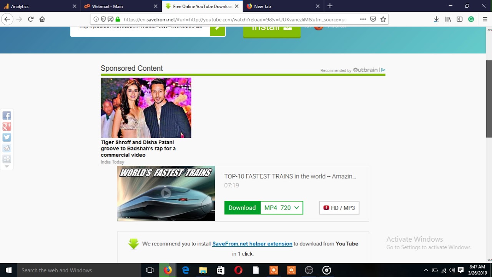492x277 pixels.
Task: Open the Grammarly extension icon
Action: point(471,19)
